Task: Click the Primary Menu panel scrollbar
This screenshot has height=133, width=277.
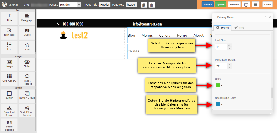Action: coord(272,93)
